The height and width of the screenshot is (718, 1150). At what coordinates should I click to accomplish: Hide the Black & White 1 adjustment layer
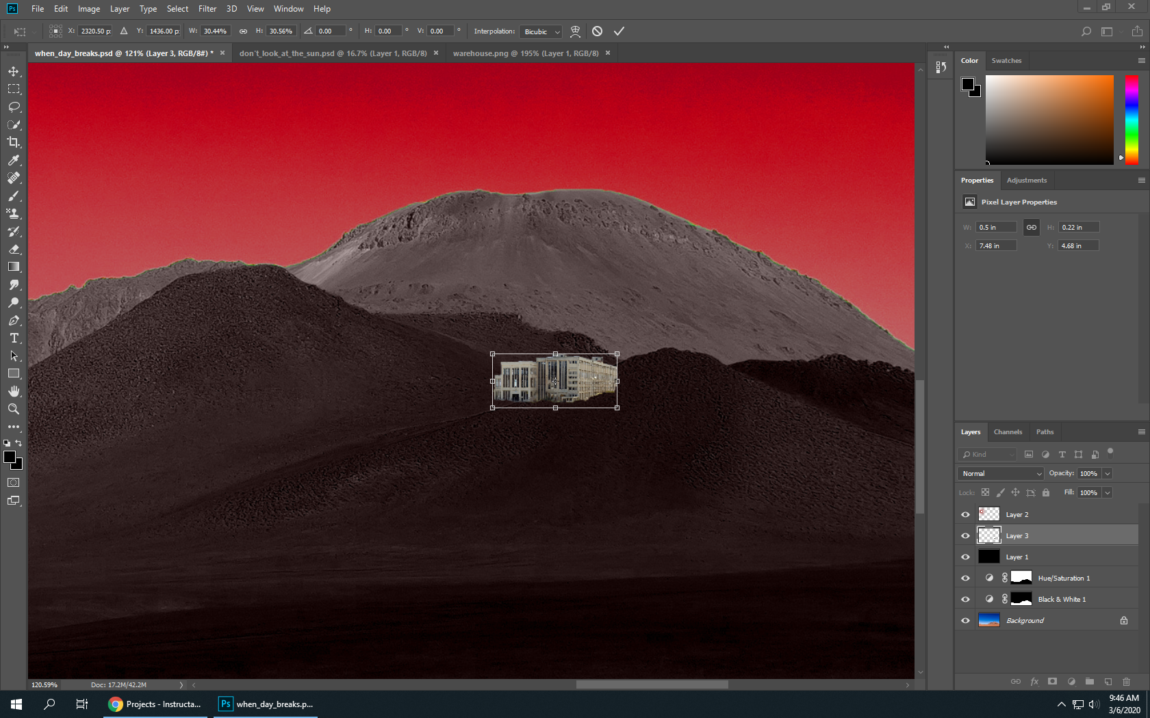(965, 600)
